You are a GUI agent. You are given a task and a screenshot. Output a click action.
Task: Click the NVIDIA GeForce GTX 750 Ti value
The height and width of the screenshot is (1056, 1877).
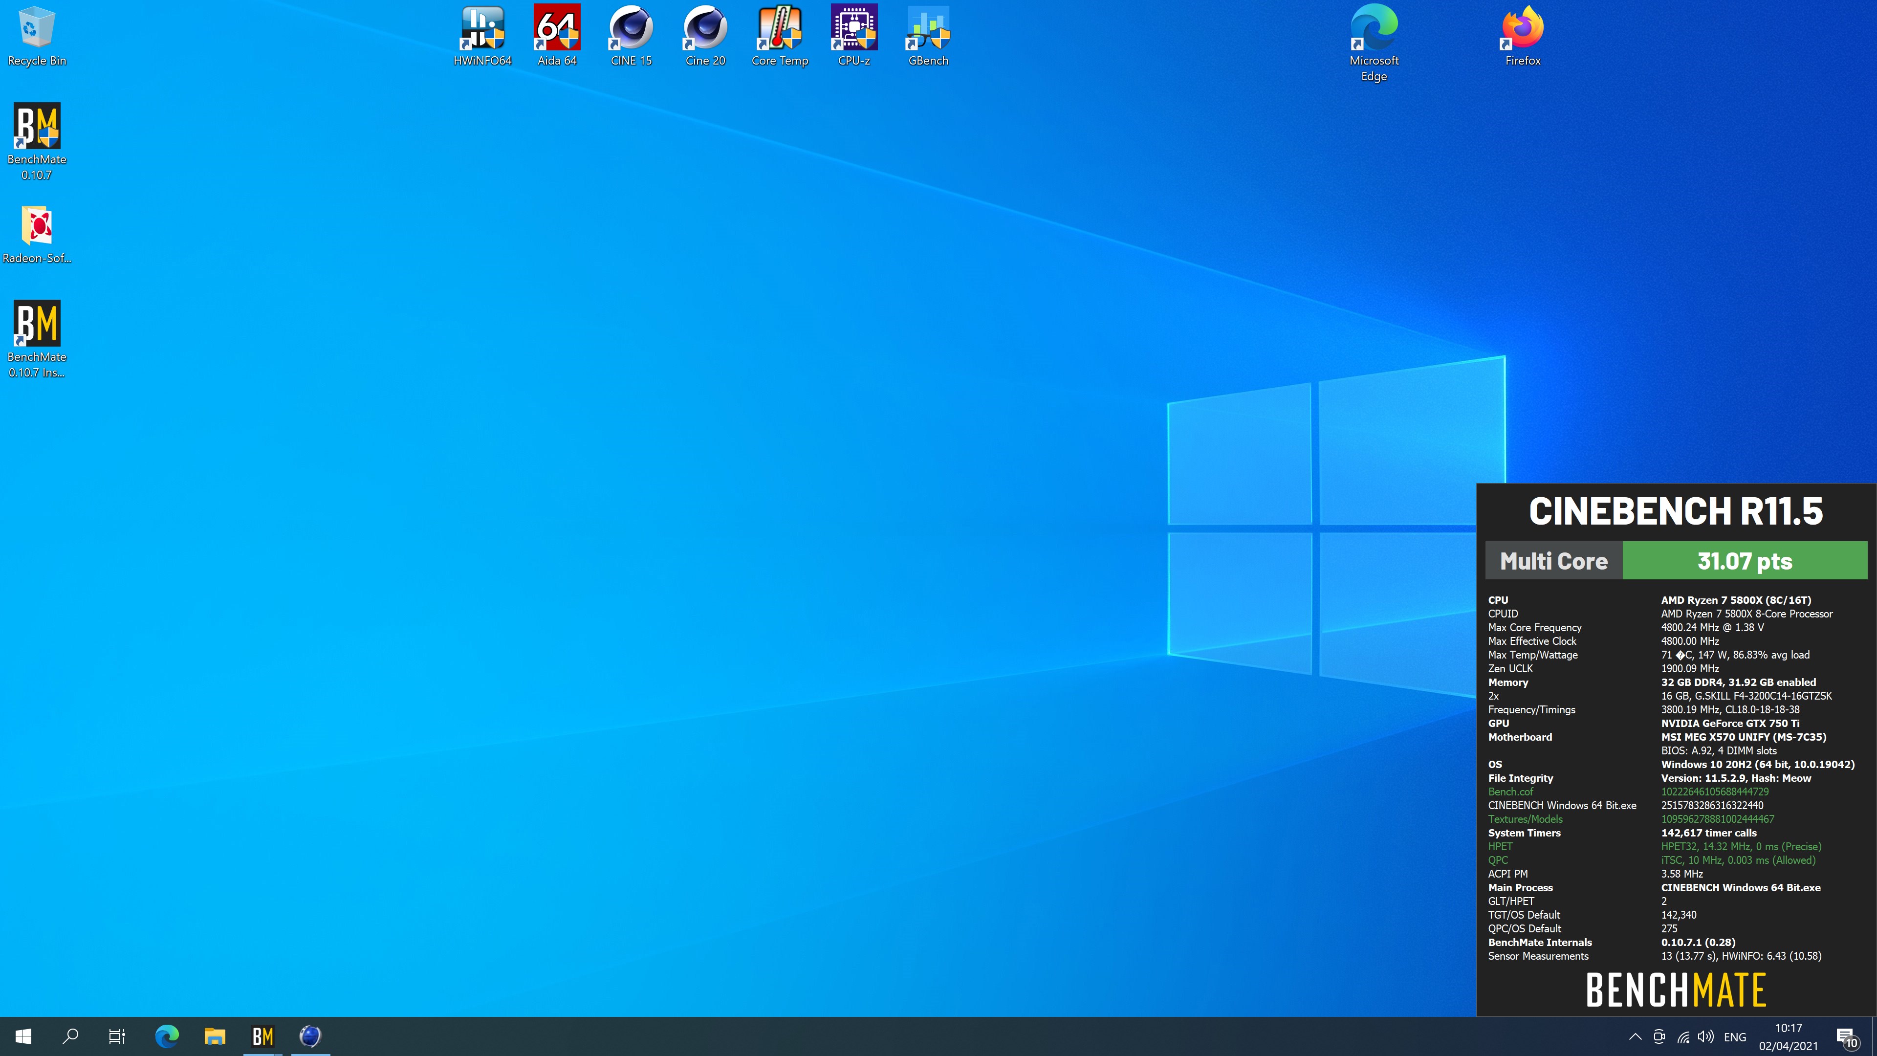[1730, 723]
